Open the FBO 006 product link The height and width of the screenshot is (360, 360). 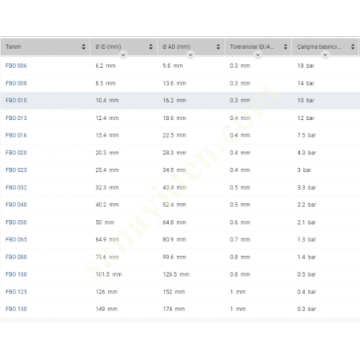tap(16, 66)
